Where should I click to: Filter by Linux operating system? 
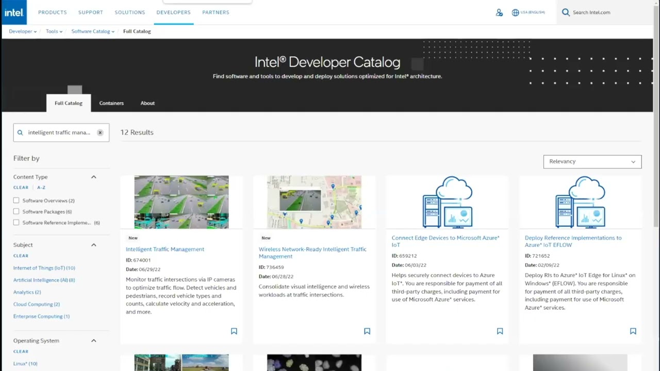[x=25, y=364]
